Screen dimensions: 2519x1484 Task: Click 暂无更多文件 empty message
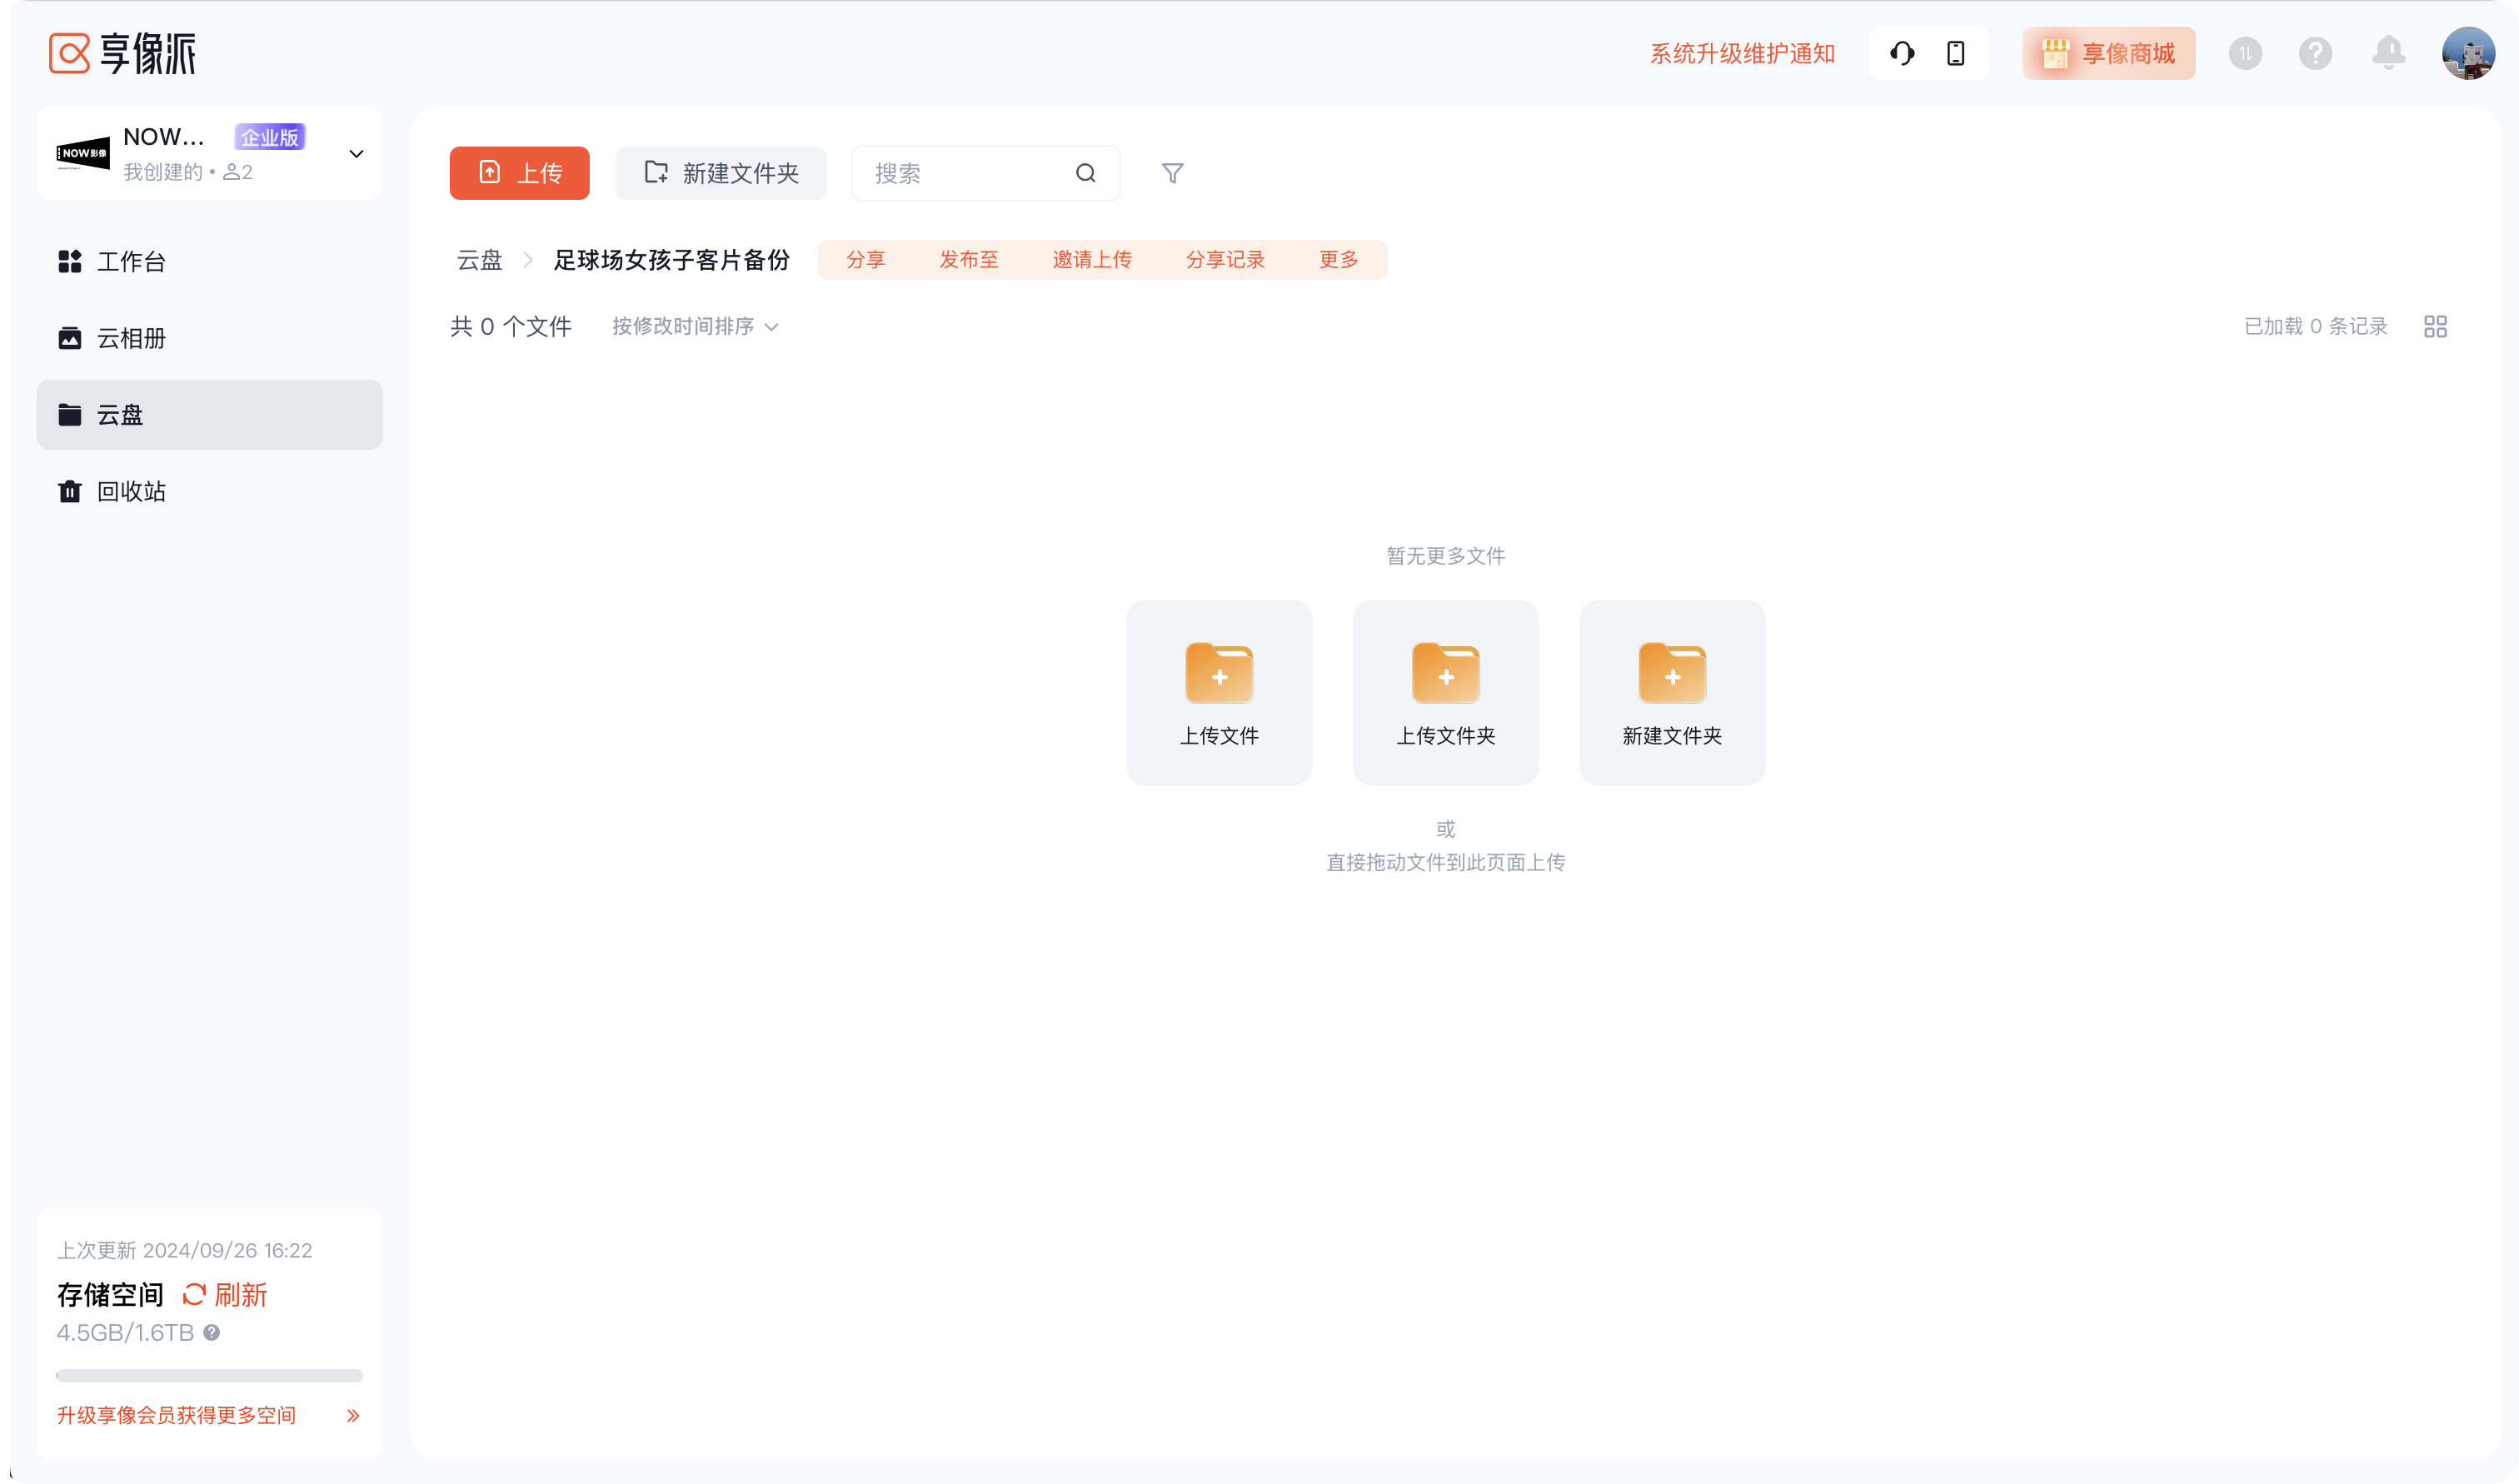pos(1445,556)
